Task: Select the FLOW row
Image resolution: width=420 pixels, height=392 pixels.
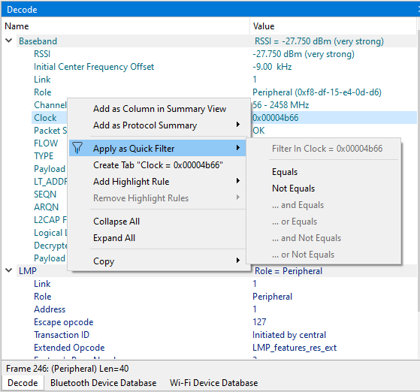Action: pos(46,143)
